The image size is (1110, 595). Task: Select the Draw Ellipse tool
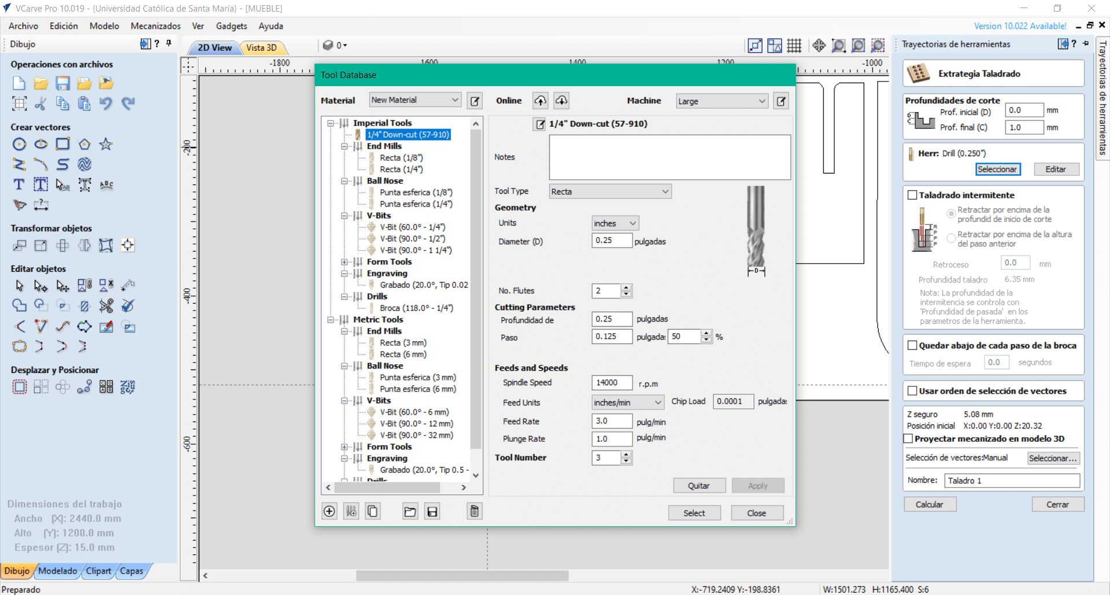tap(40, 144)
